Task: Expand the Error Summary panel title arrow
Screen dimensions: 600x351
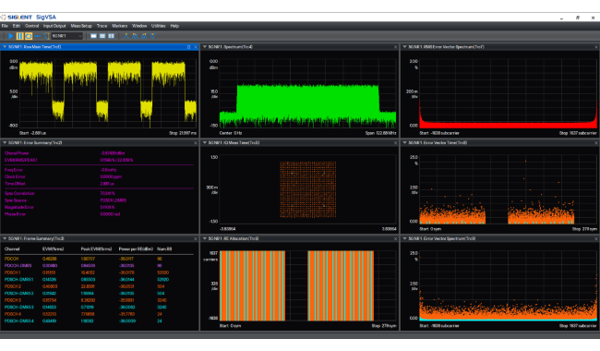Action: [5, 143]
